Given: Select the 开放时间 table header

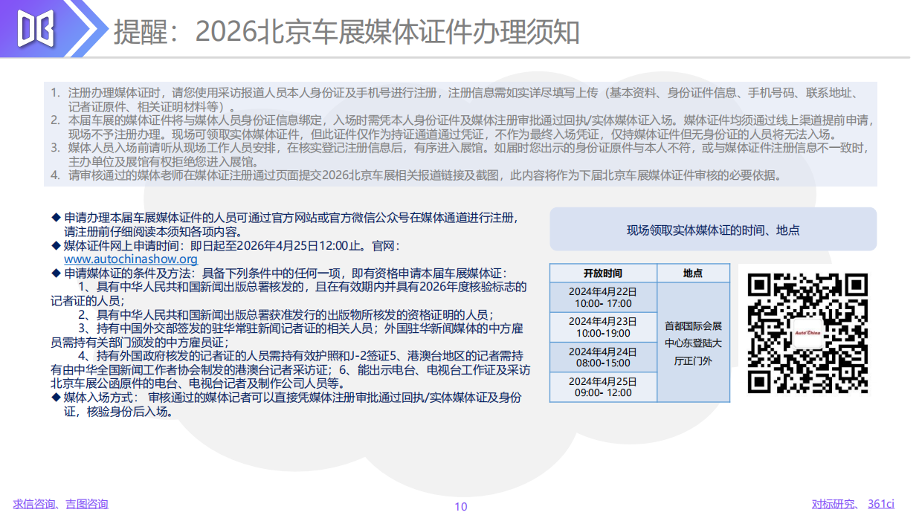Looking at the screenshot, I should pyautogui.click(x=603, y=273).
